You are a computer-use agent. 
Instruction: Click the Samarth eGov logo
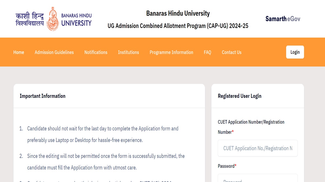pos(283,19)
